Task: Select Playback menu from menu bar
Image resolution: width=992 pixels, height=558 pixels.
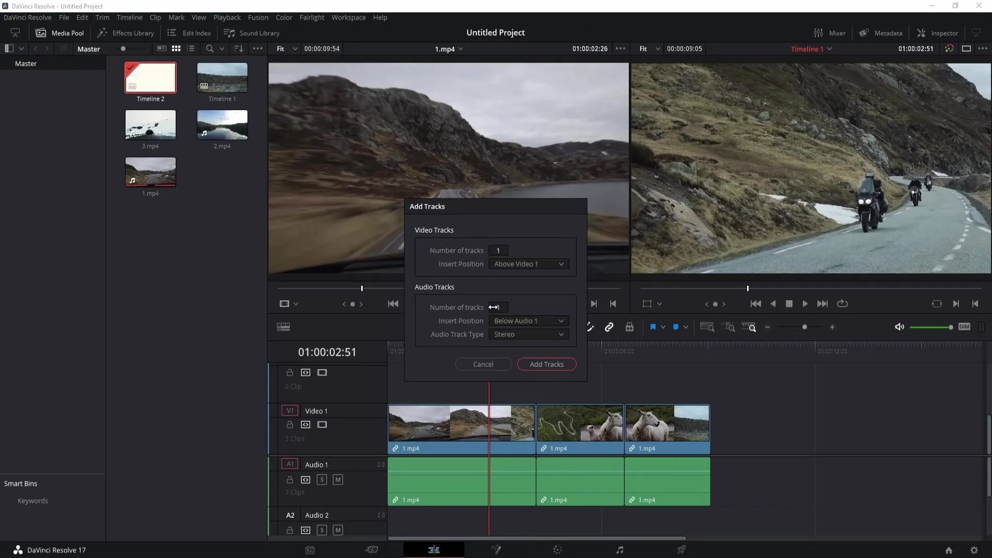Action: click(227, 17)
